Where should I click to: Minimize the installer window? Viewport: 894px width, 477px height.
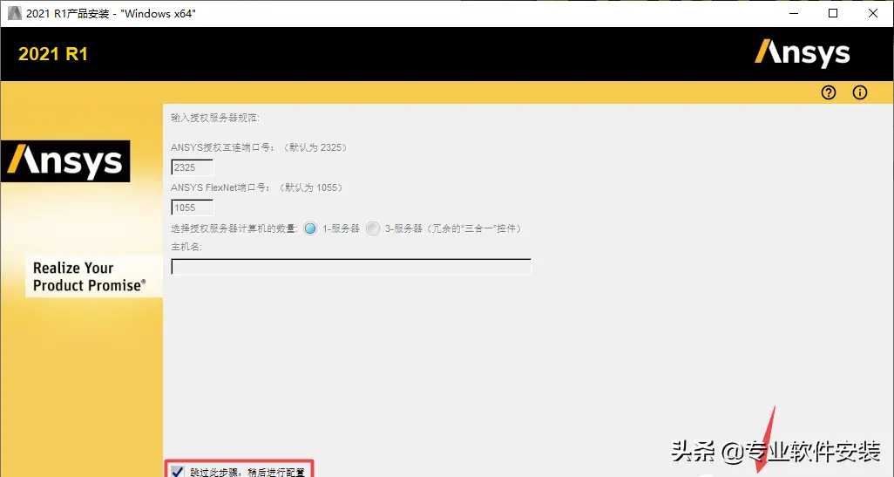(x=793, y=13)
